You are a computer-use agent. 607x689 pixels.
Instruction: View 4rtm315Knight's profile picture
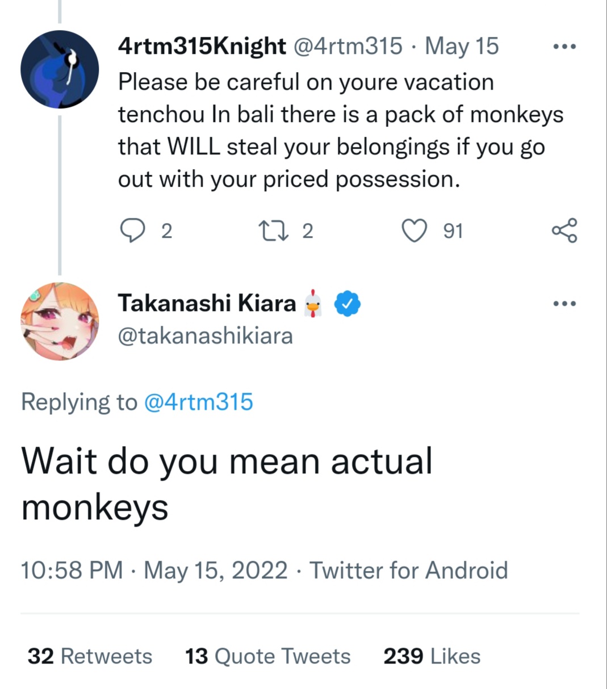point(60,70)
